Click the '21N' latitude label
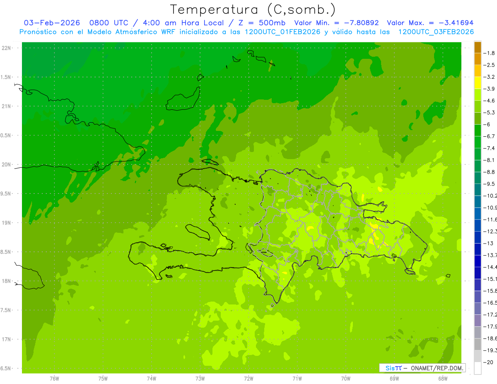The width and height of the screenshot is (497, 384). [x=6, y=106]
